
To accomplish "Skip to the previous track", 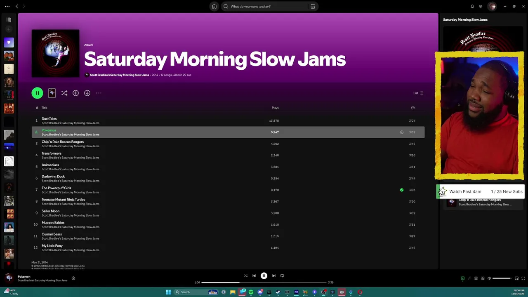I will [x=254, y=276].
